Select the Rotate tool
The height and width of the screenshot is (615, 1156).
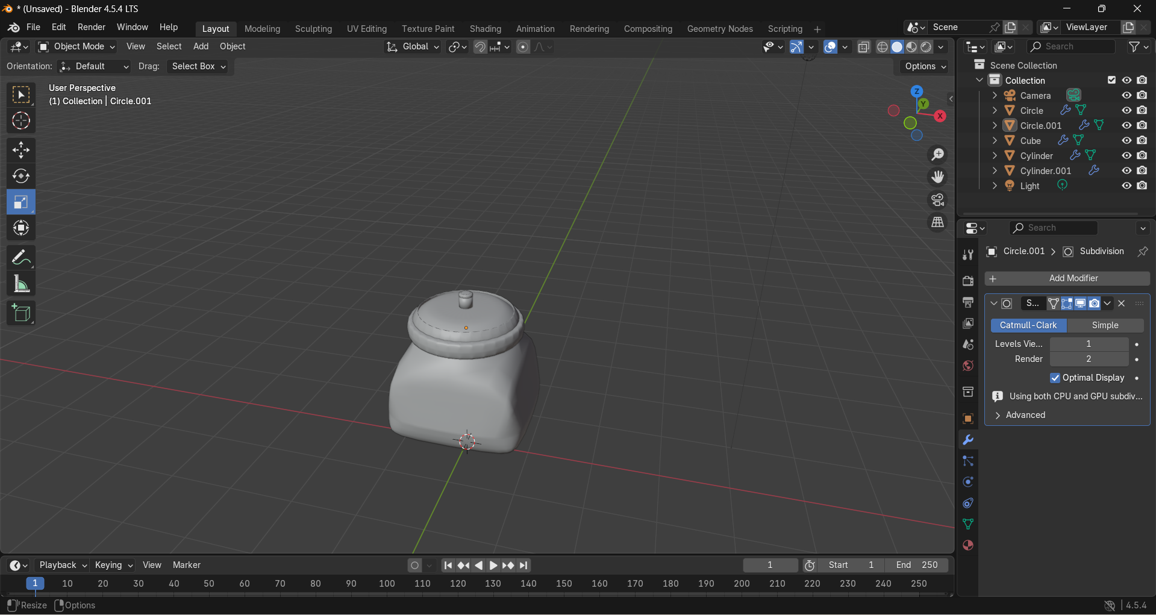21,176
